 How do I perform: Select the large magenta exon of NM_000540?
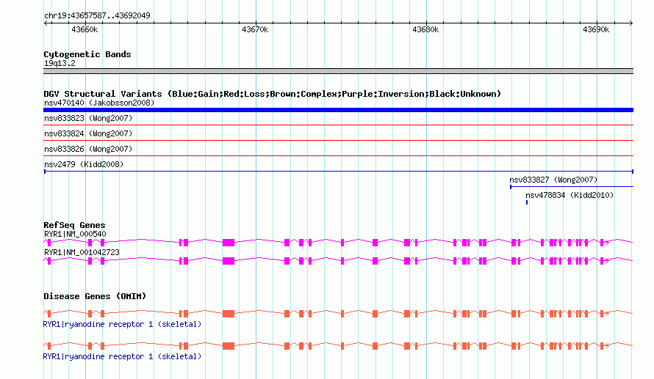click(x=229, y=243)
